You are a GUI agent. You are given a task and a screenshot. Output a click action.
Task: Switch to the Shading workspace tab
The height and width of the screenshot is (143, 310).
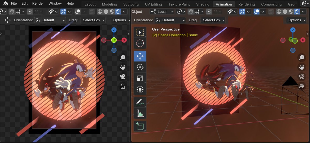tap(203, 4)
